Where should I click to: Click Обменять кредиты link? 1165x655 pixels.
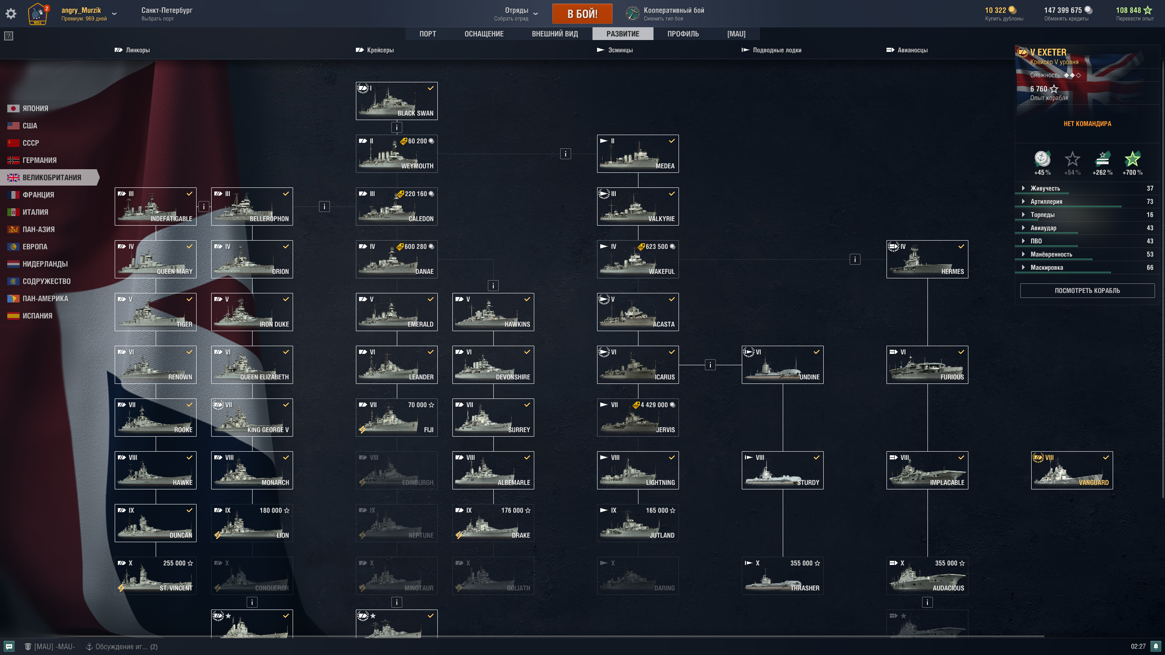point(1066,19)
